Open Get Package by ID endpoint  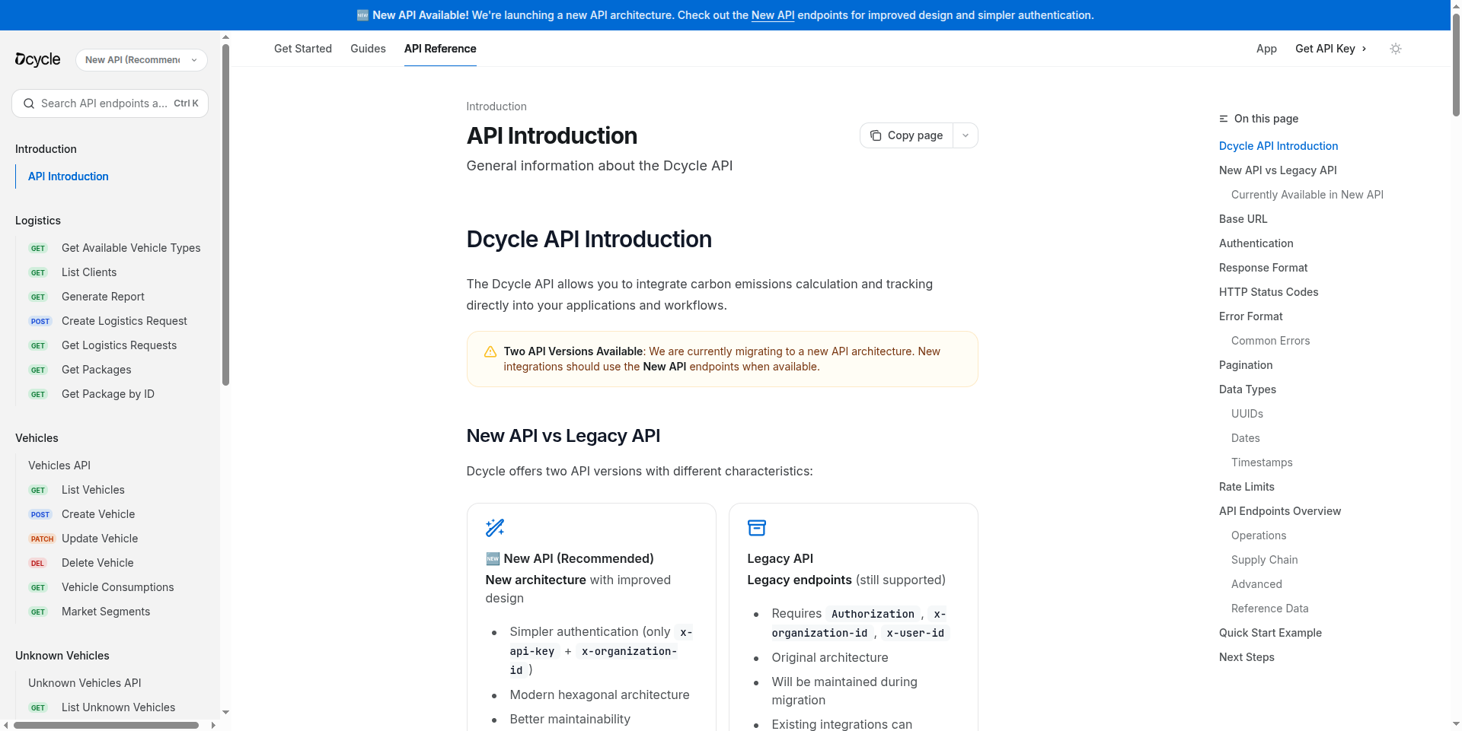pyautogui.click(x=108, y=394)
